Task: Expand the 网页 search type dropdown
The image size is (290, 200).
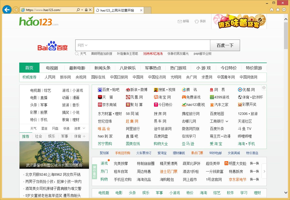Action: coord(84,45)
